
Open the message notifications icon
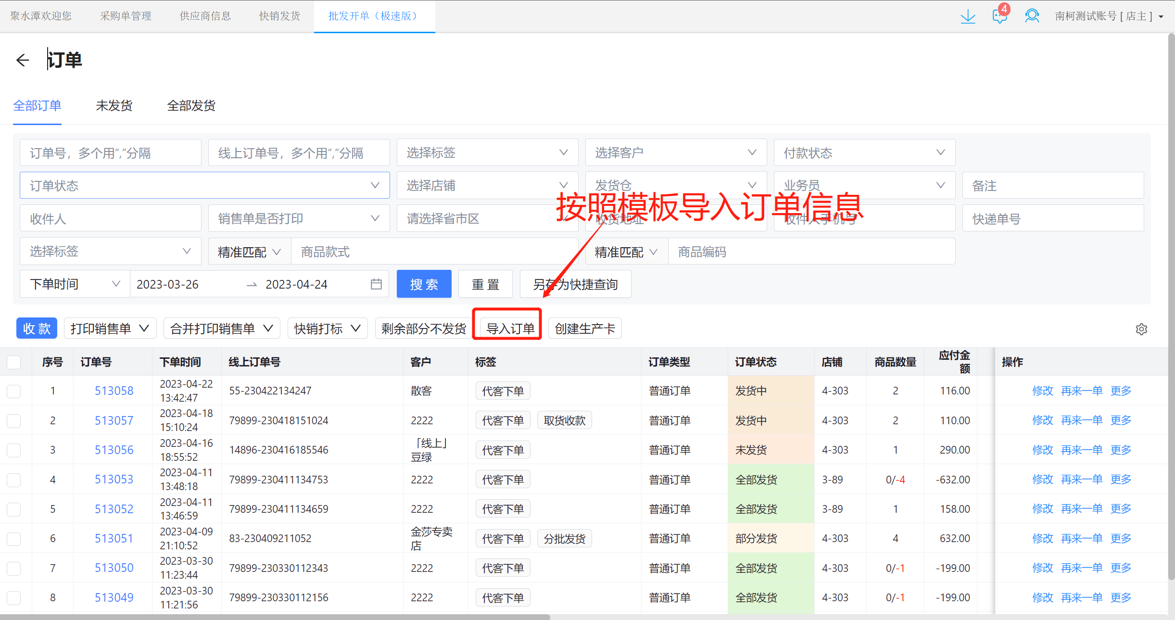999,16
